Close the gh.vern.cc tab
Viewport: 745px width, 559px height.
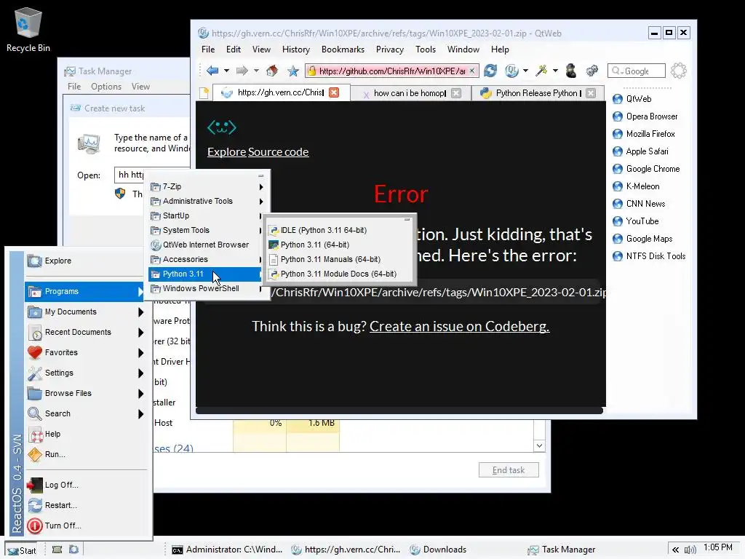coord(334,92)
